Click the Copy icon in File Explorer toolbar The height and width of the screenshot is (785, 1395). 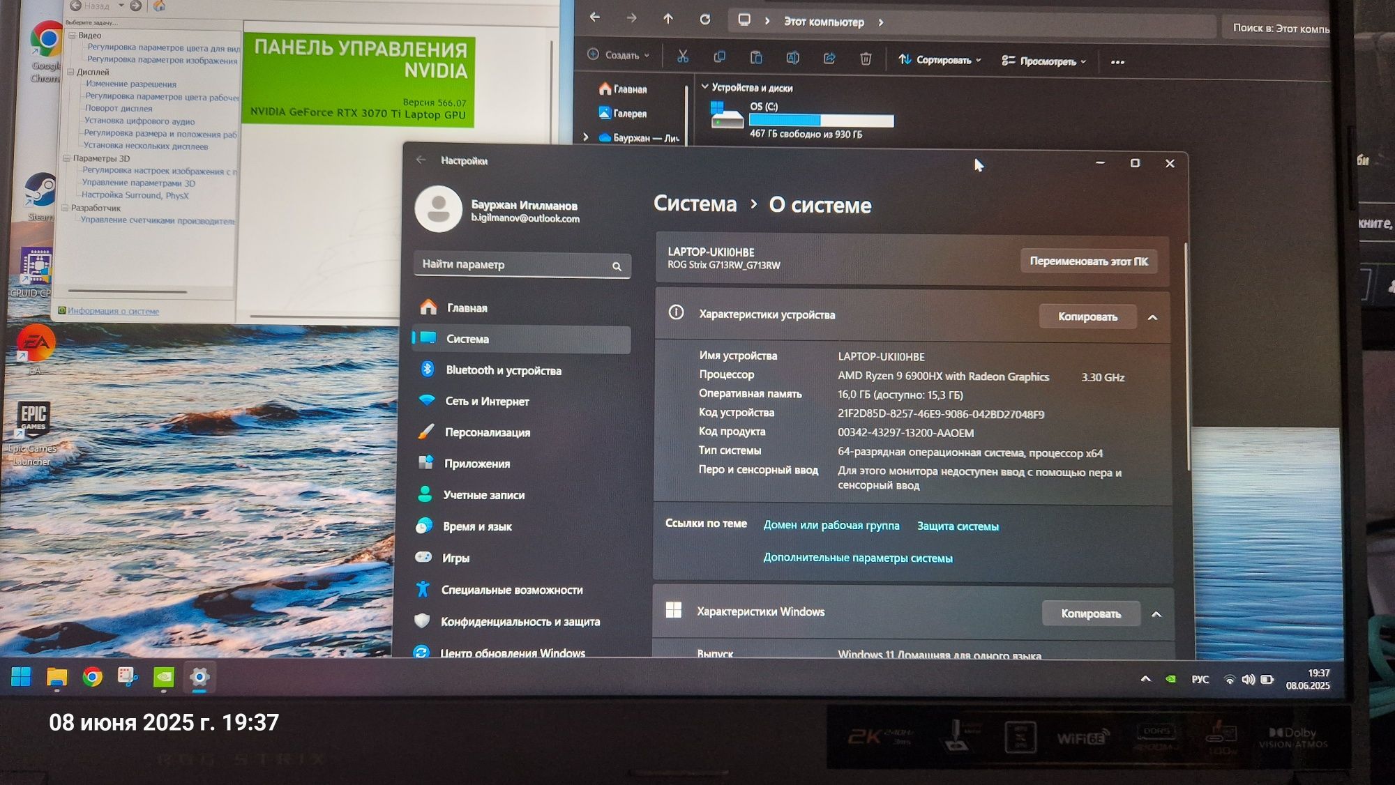tap(719, 57)
